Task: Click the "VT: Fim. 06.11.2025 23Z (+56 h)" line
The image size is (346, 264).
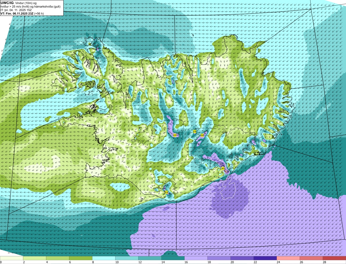Action: coord(22,13)
